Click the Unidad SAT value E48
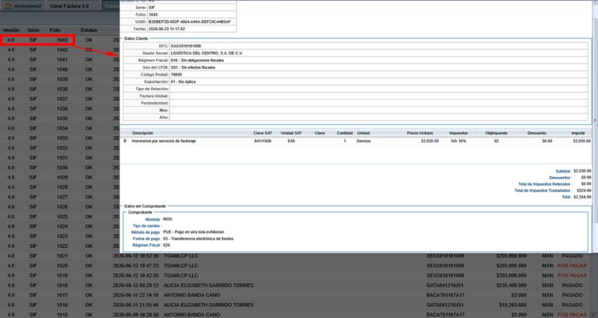598x318 pixels. click(x=292, y=141)
